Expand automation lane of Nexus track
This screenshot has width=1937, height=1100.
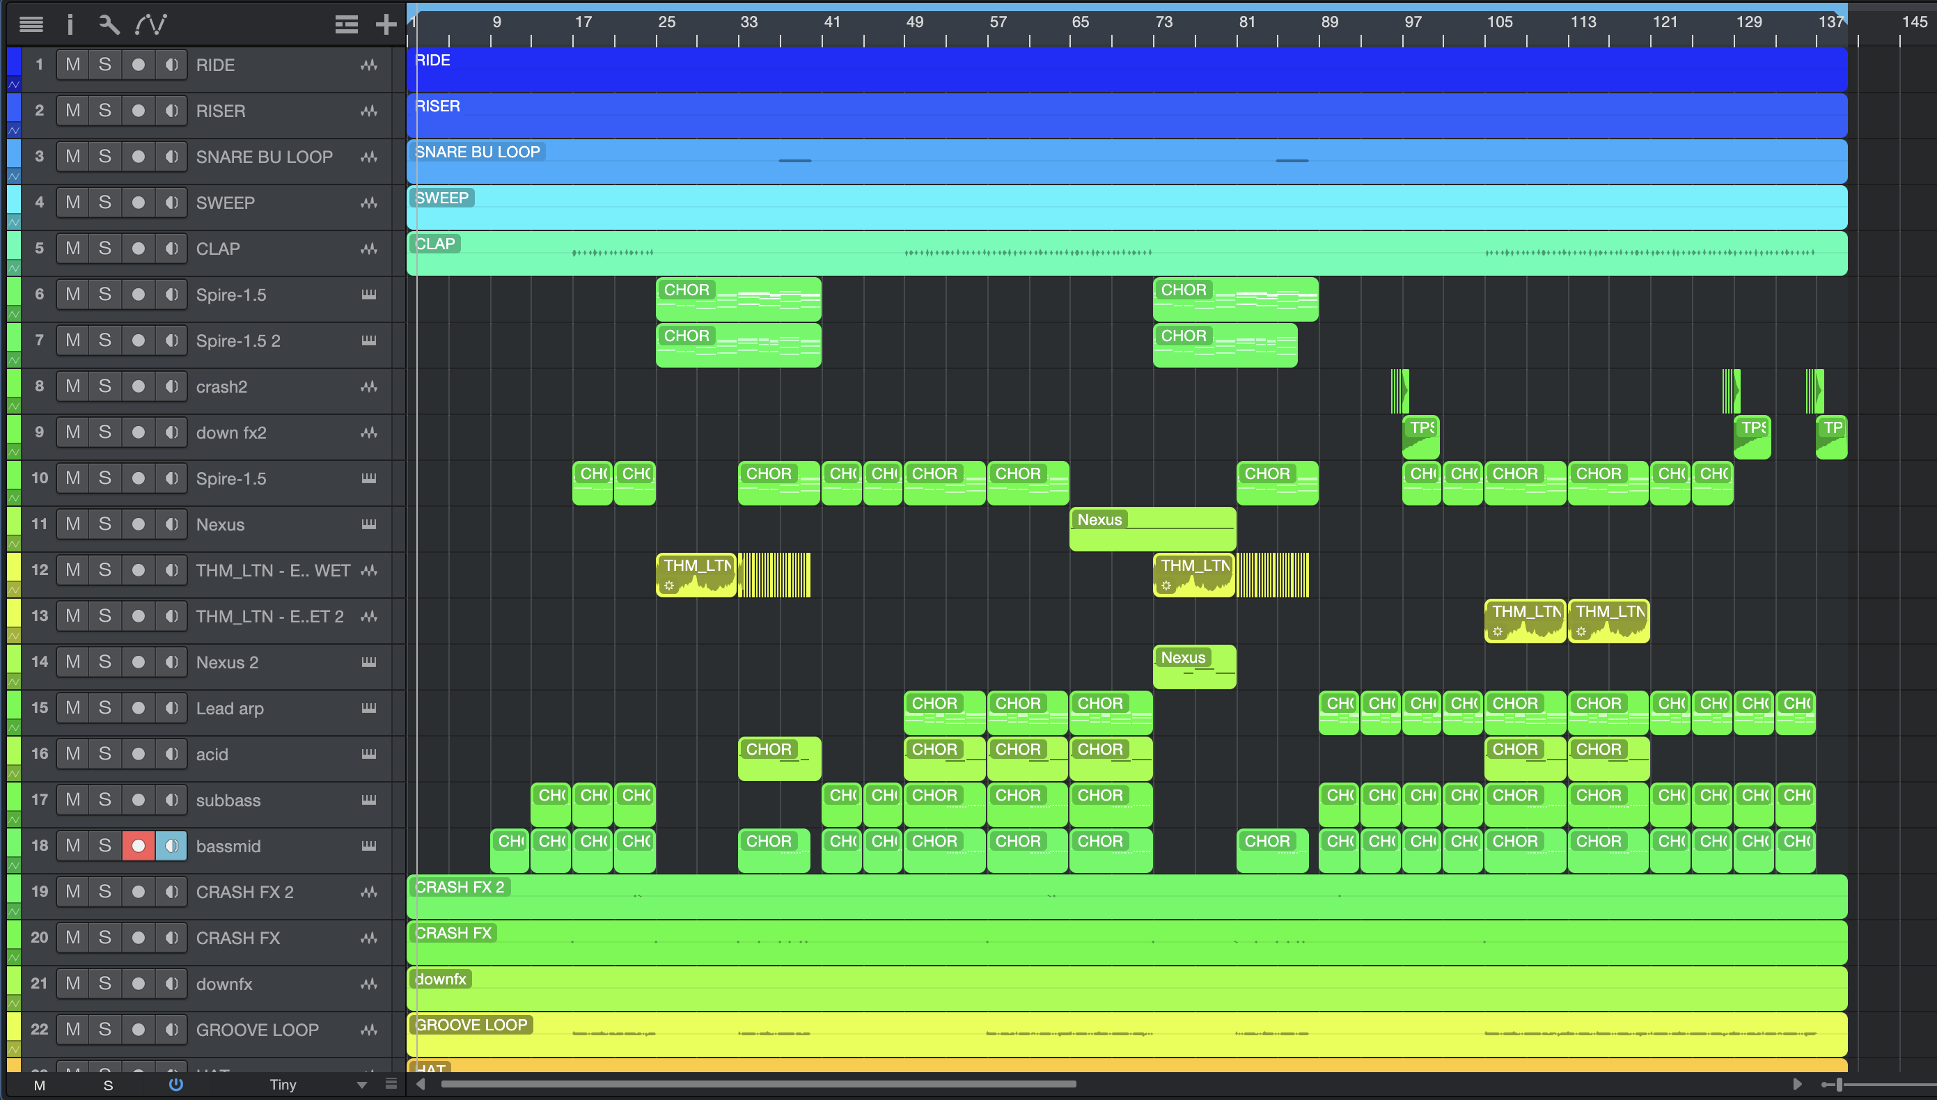point(14,544)
